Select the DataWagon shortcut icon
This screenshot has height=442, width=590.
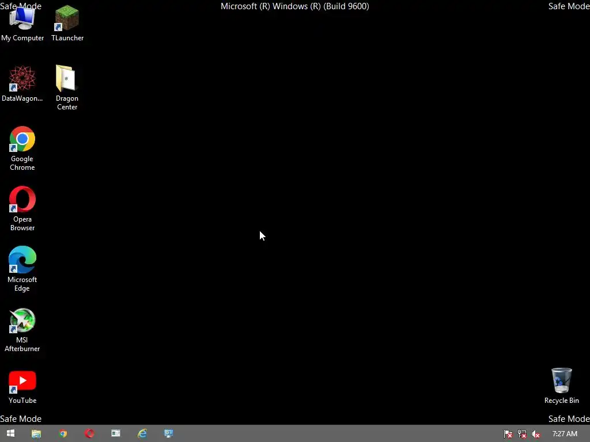22,83
